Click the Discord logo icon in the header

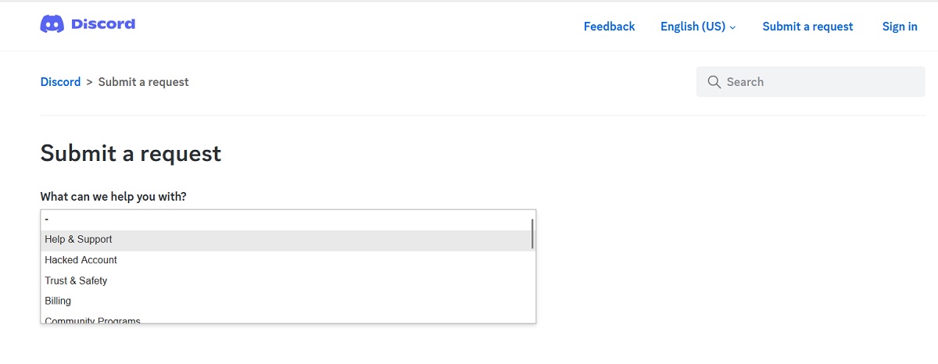point(52,24)
